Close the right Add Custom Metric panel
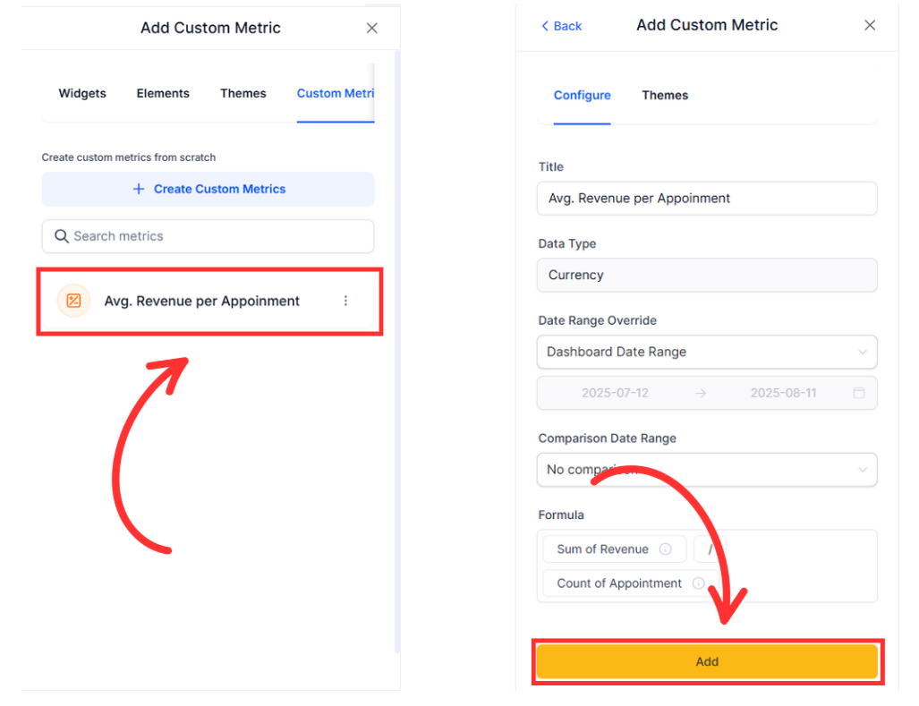The image size is (919, 706). pyautogui.click(x=870, y=25)
